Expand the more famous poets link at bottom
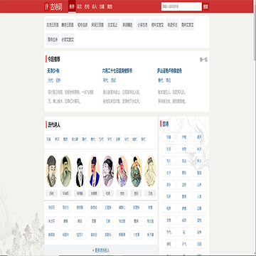256x256 pixels. coord(101,250)
